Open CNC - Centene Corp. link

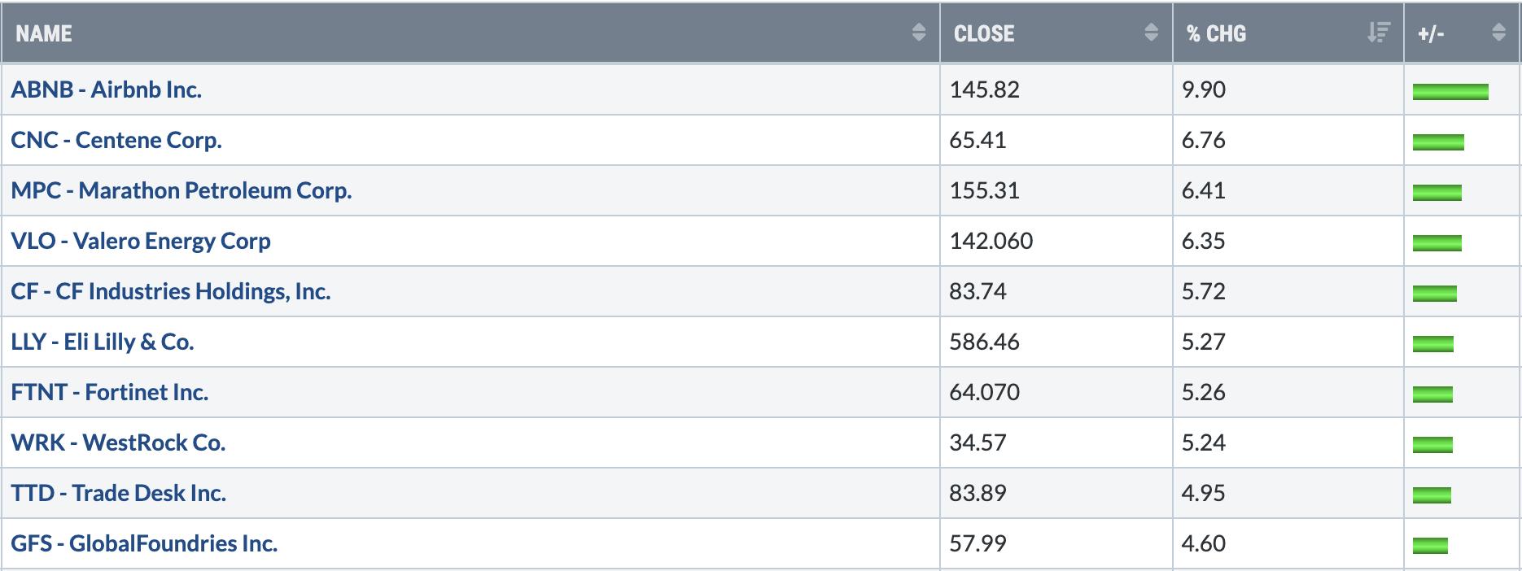coord(116,140)
